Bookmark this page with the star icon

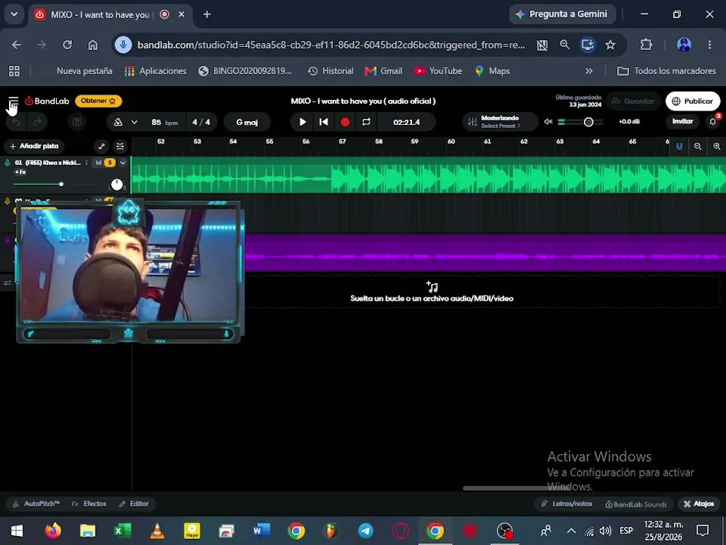pyautogui.click(x=610, y=45)
